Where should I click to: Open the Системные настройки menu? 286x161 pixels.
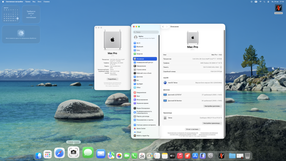(14, 2)
